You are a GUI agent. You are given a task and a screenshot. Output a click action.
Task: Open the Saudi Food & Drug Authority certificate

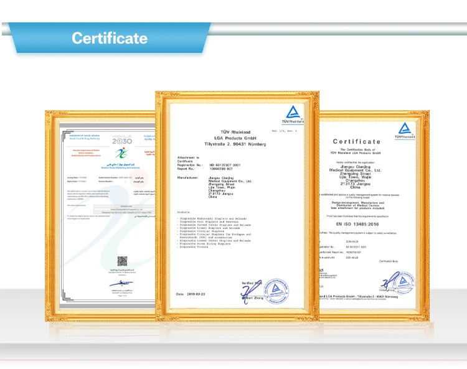tap(100, 216)
